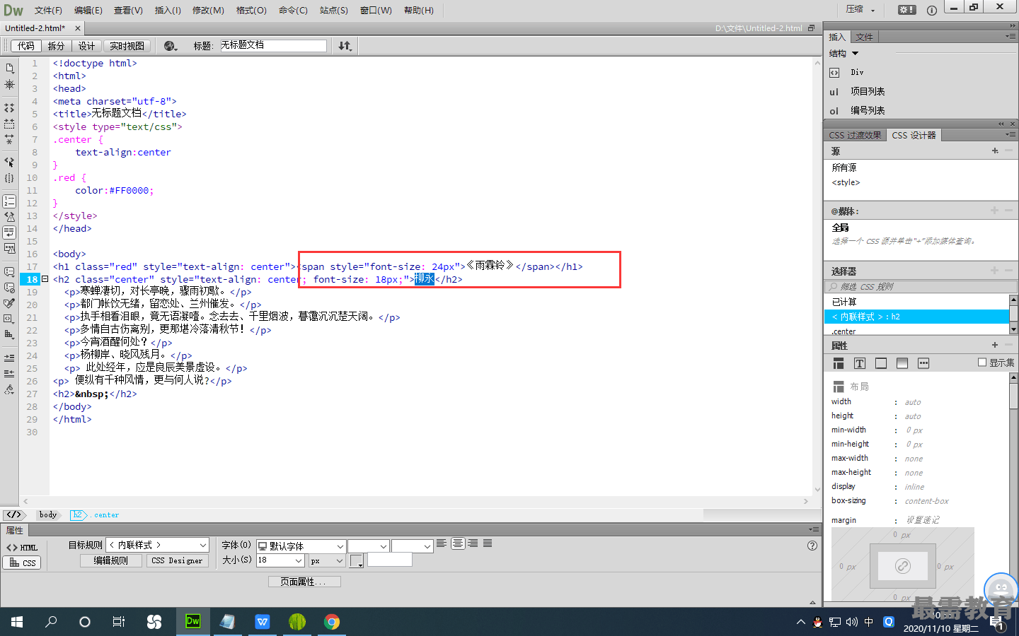Toggle highlight invalid code icon

9,217
